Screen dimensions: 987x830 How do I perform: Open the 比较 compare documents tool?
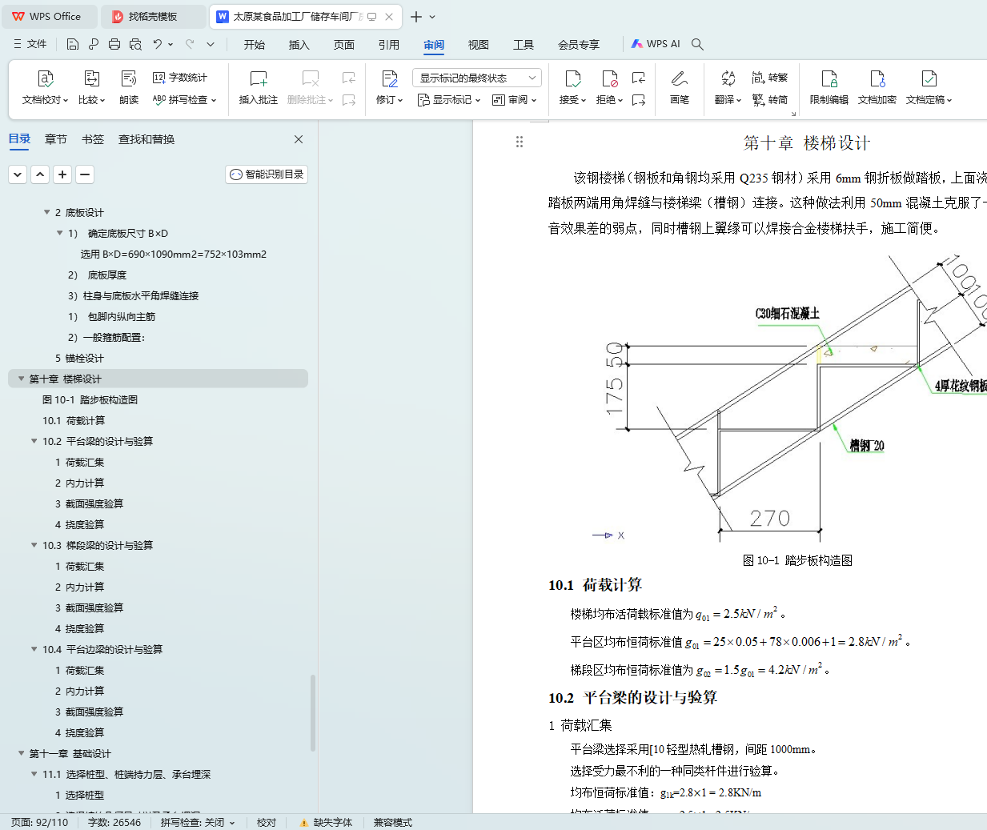(91, 88)
